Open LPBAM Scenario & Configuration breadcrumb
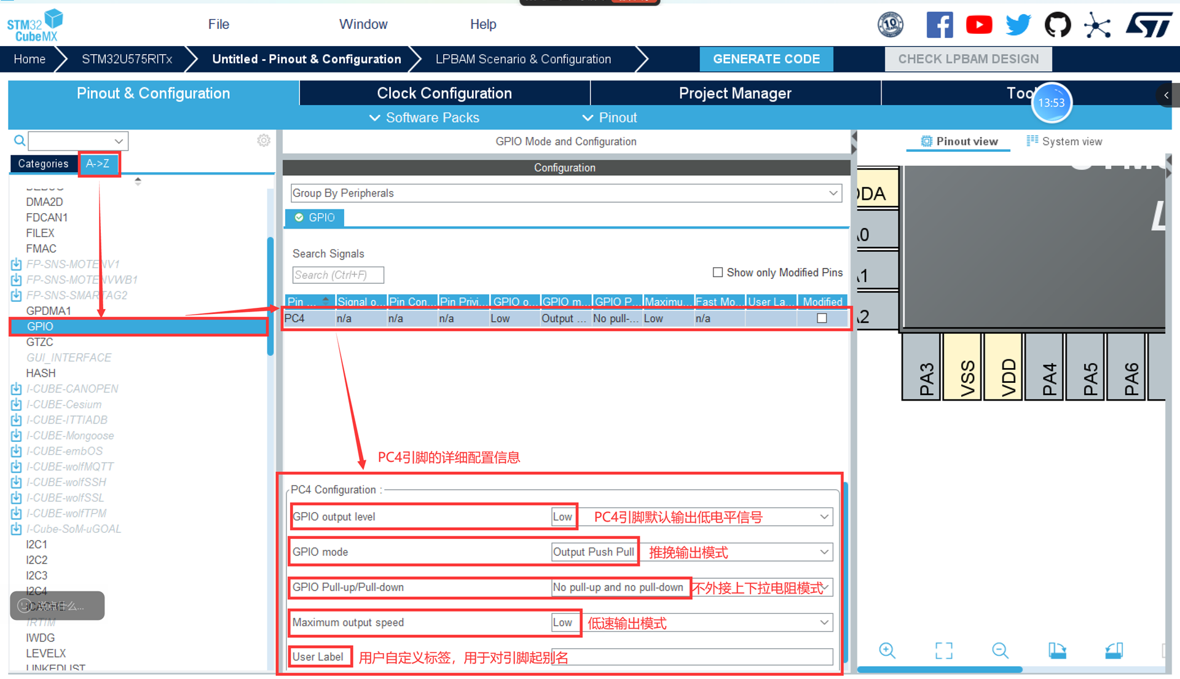Screen dimensions: 1180x679 [523, 59]
